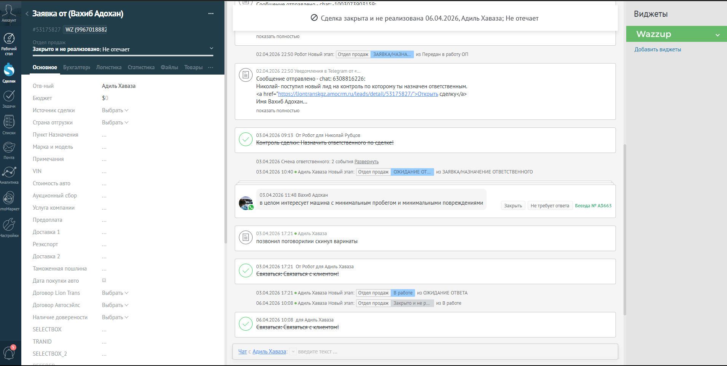Switch to Статистика tab
Image resolution: width=727 pixels, height=366 pixels.
[x=141, y=67]
